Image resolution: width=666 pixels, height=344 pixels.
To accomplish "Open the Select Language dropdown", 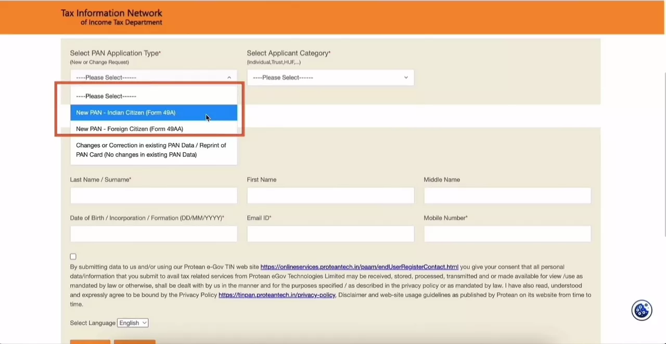I will click(x=133, y=323).
